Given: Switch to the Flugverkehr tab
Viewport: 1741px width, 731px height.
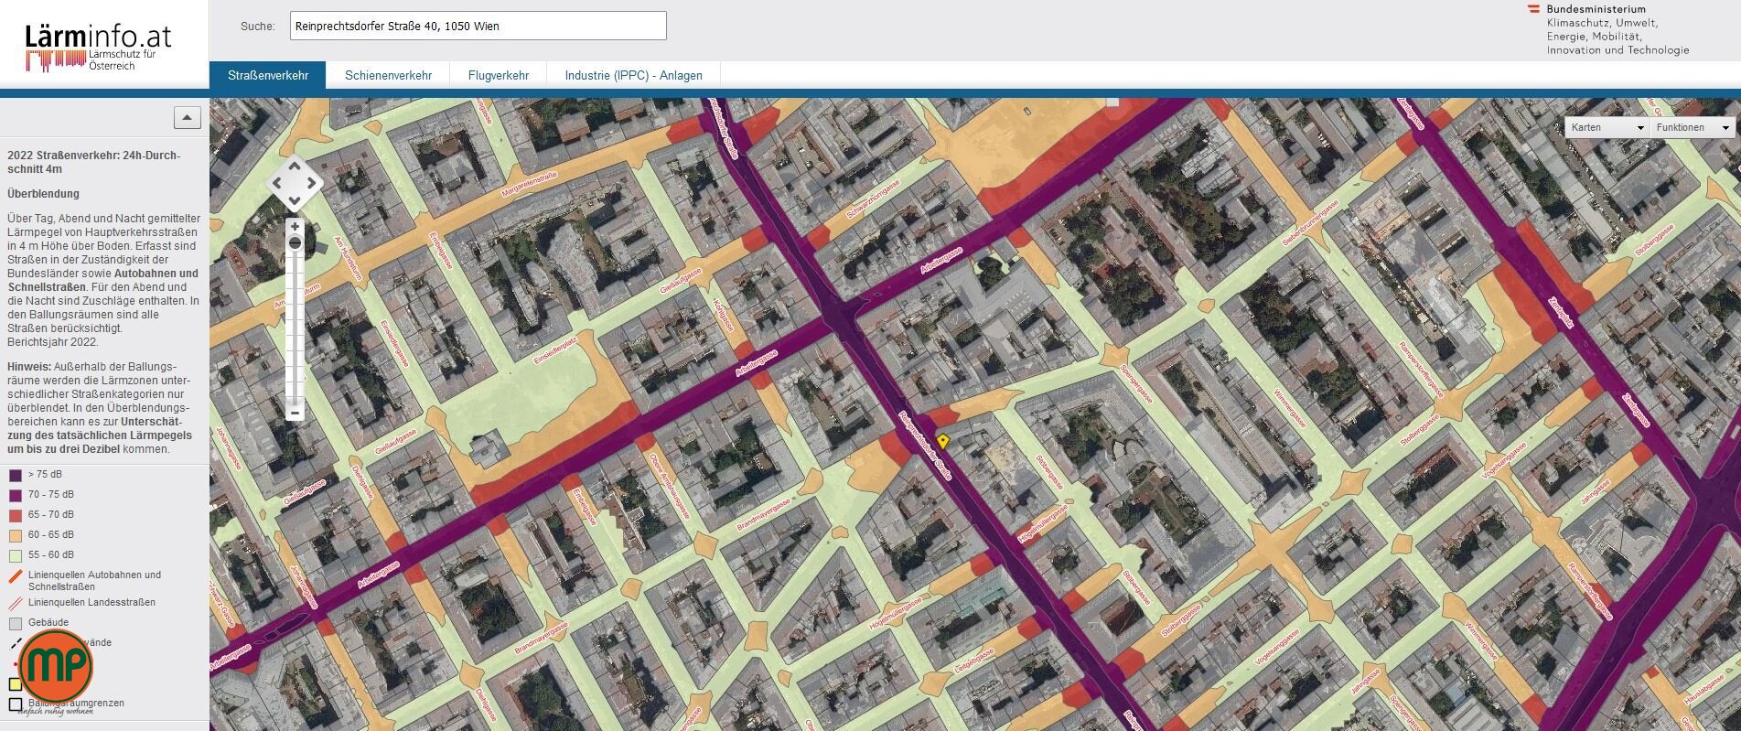Looking at the screenshot, I should pos(498,75).
